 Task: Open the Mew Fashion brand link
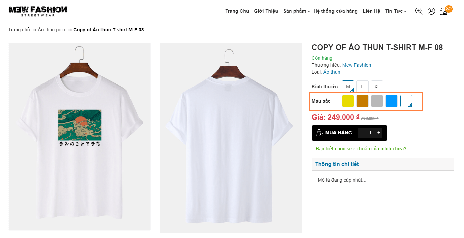tap(356, 65)
